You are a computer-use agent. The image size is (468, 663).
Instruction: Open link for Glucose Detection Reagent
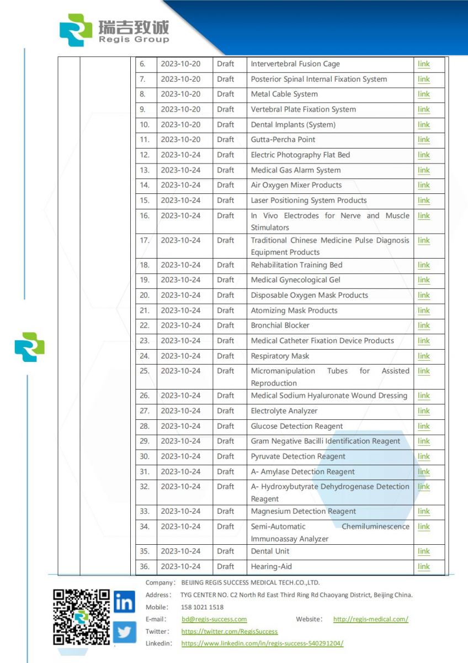(423, 427)
